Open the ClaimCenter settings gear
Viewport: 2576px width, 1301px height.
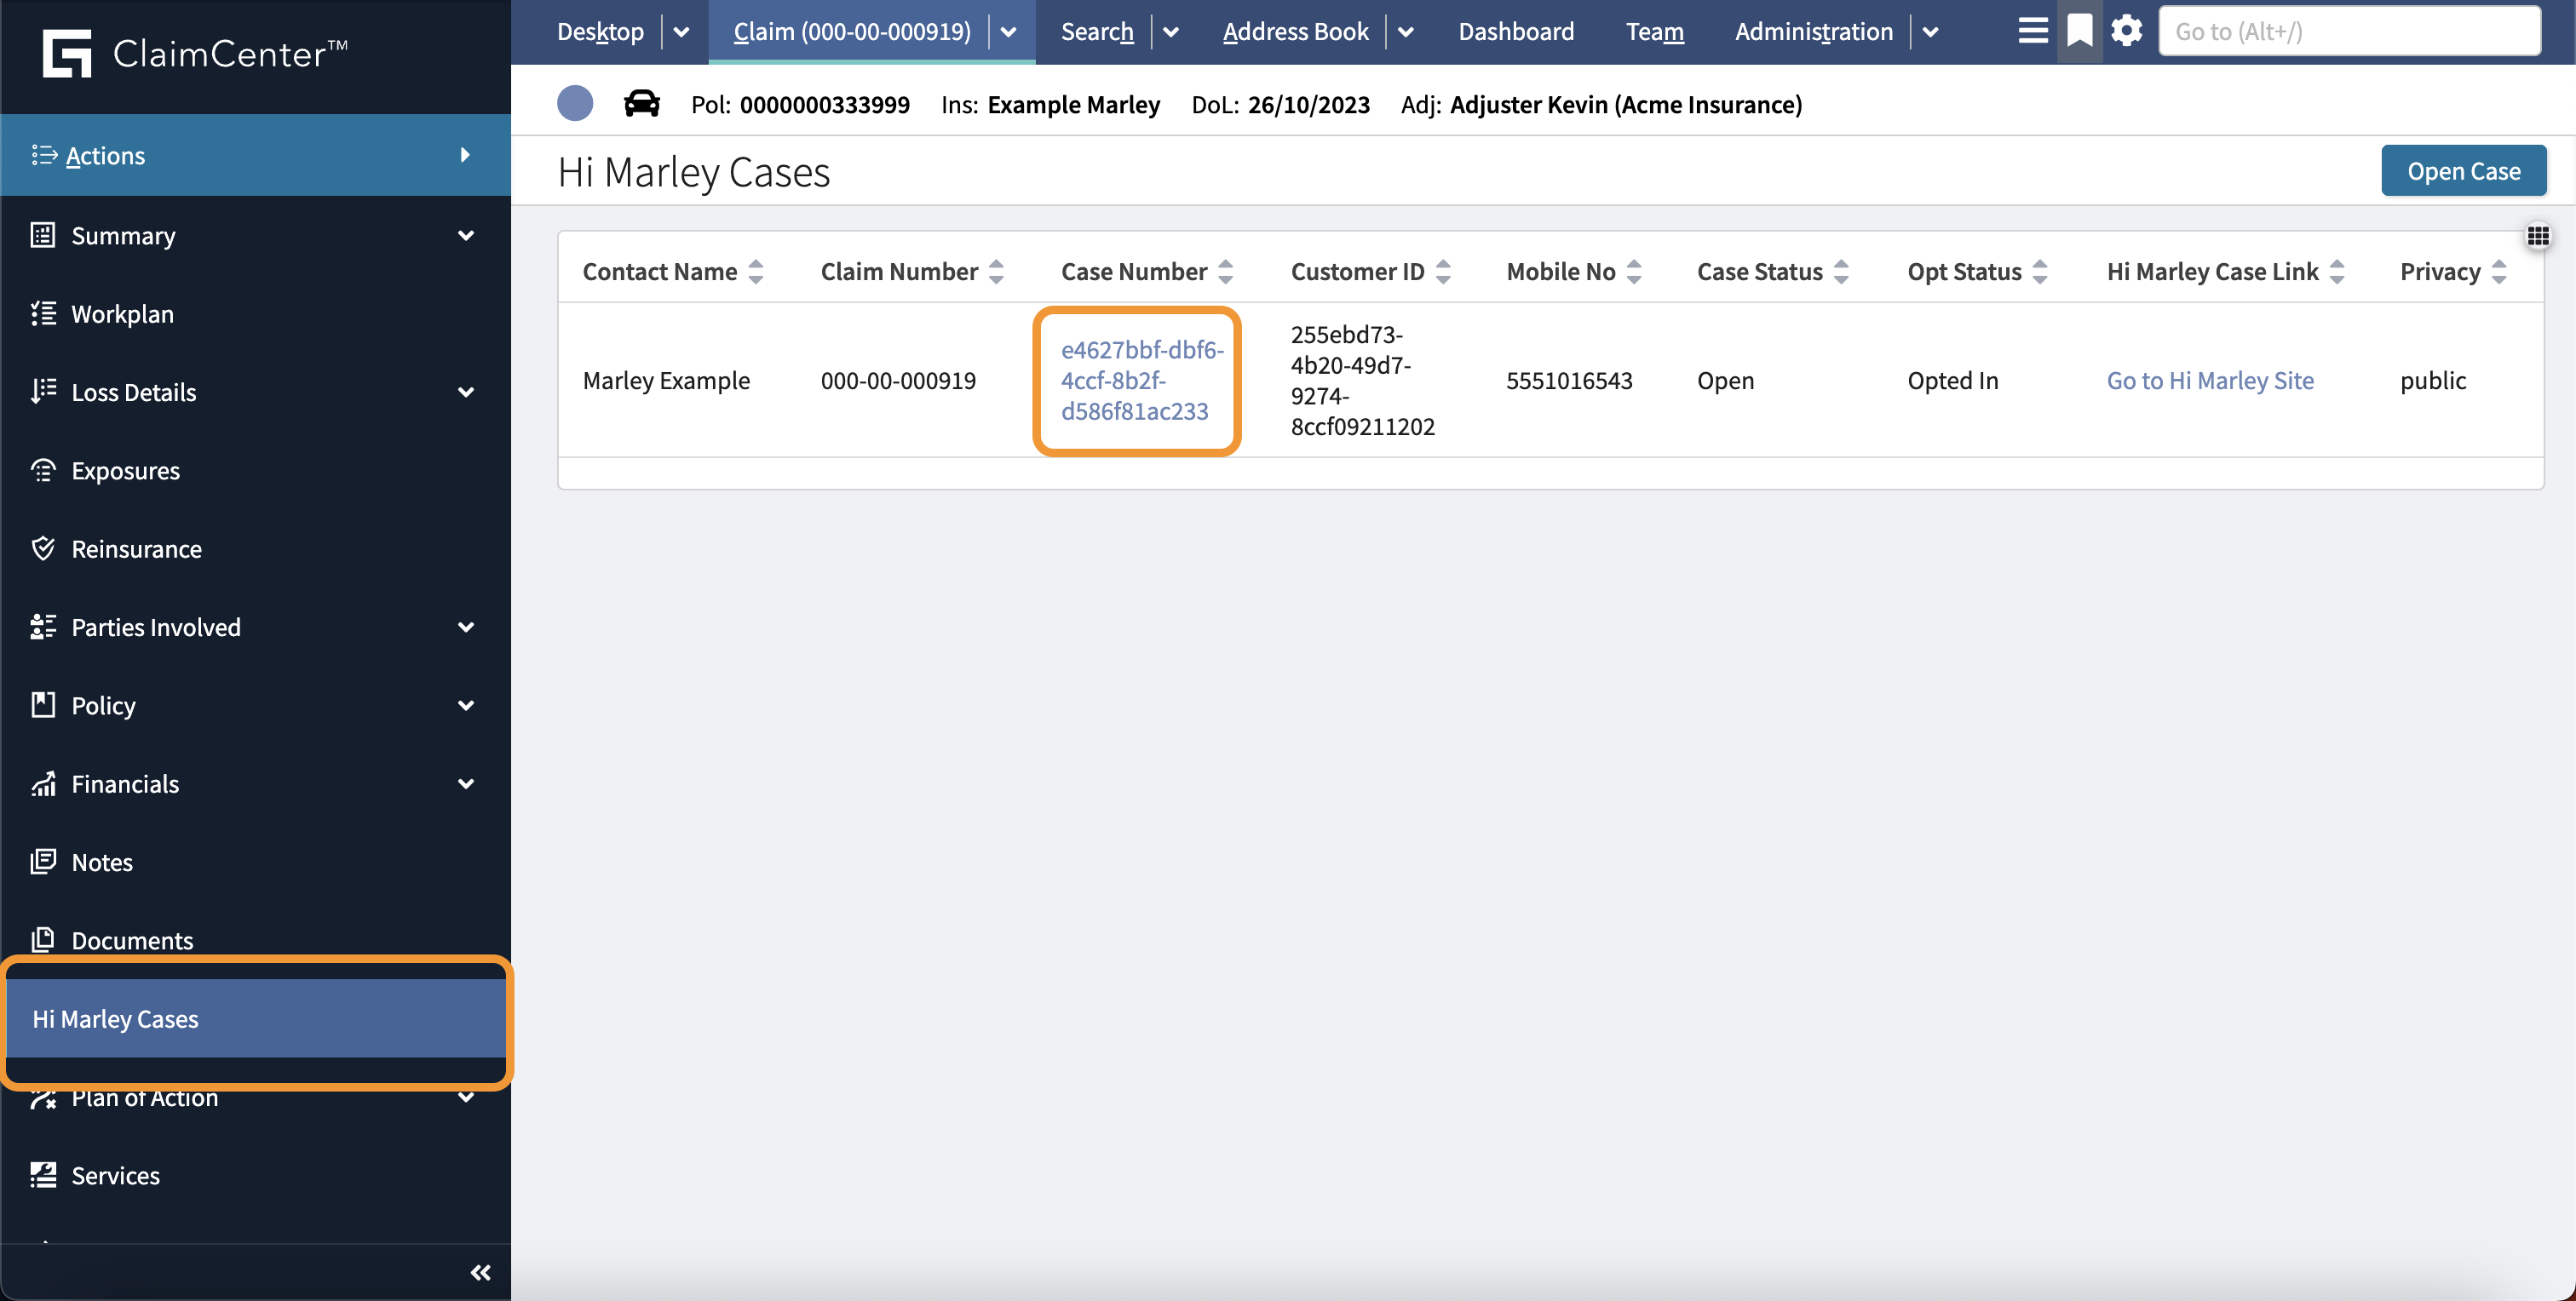coord(2126,30)
